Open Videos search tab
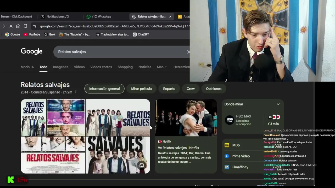 coord(79,67)
